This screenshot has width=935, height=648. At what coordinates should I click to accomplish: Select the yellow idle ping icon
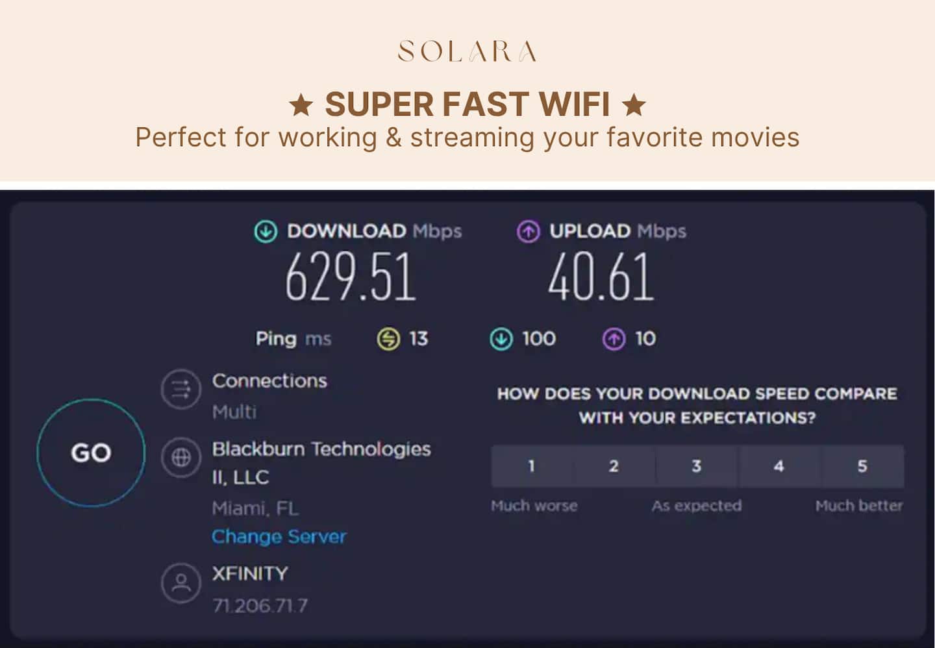tap(388, 339)
